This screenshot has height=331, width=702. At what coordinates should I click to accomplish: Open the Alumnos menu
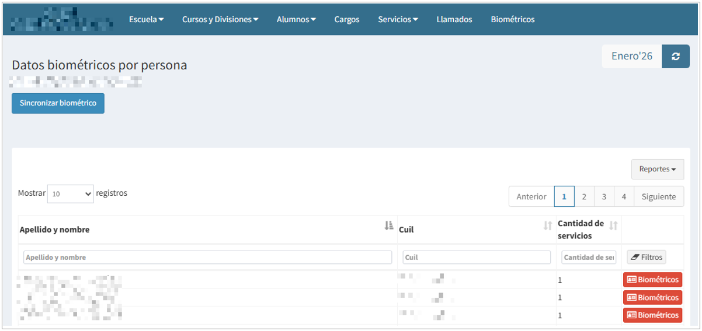tap(296, 19)
